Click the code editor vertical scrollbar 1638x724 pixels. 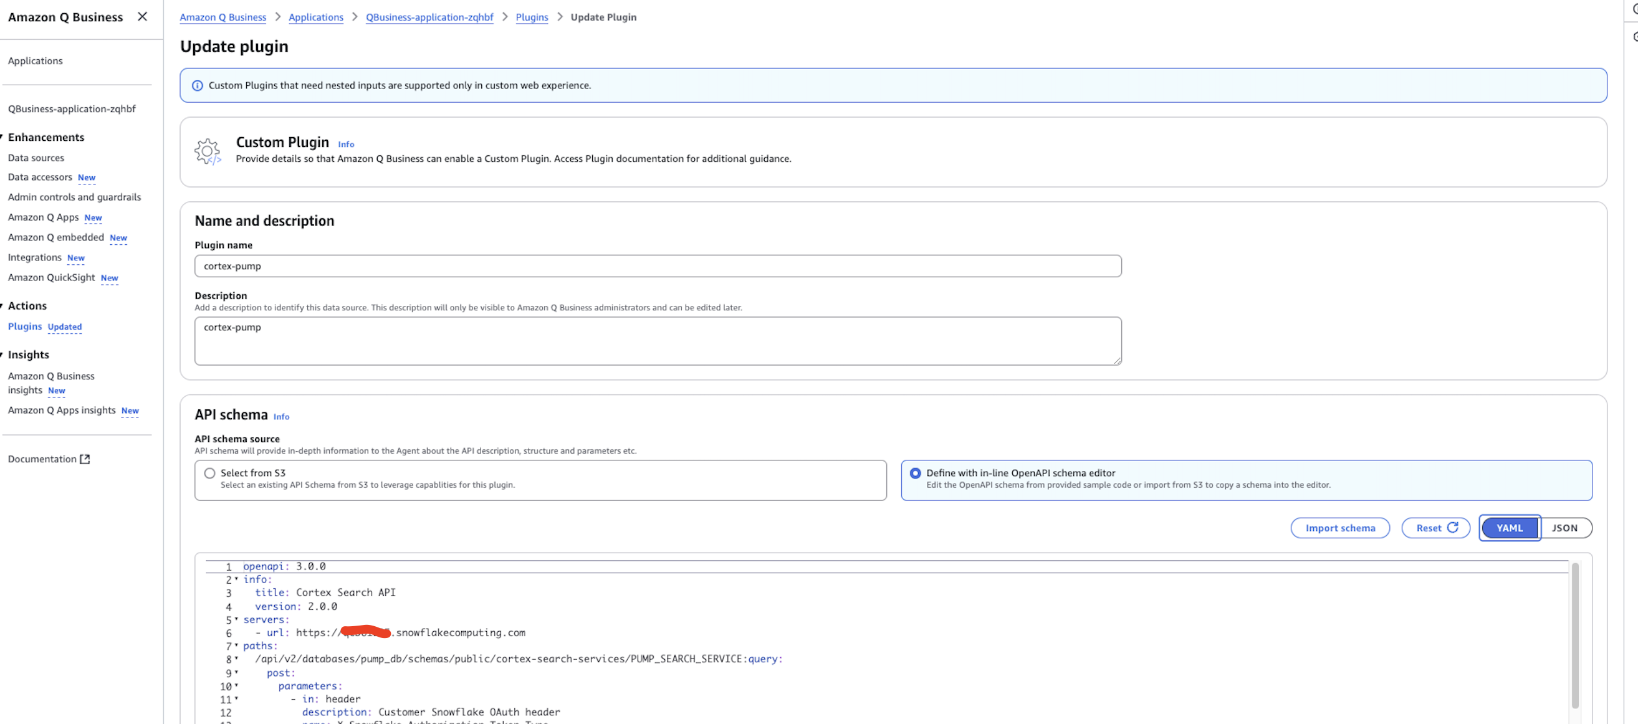pos(1574,636)
